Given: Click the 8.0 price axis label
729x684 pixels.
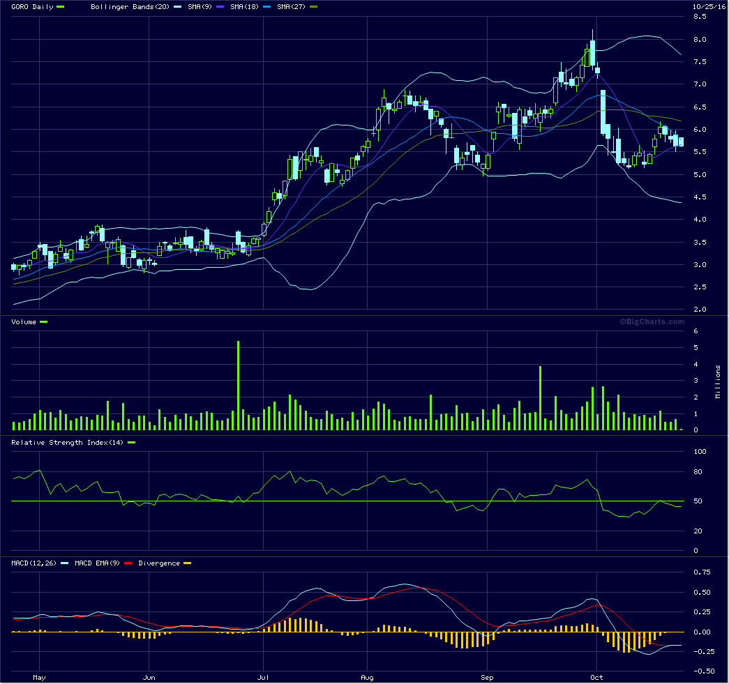Looking at the screenshot, I should click(700, 40).
